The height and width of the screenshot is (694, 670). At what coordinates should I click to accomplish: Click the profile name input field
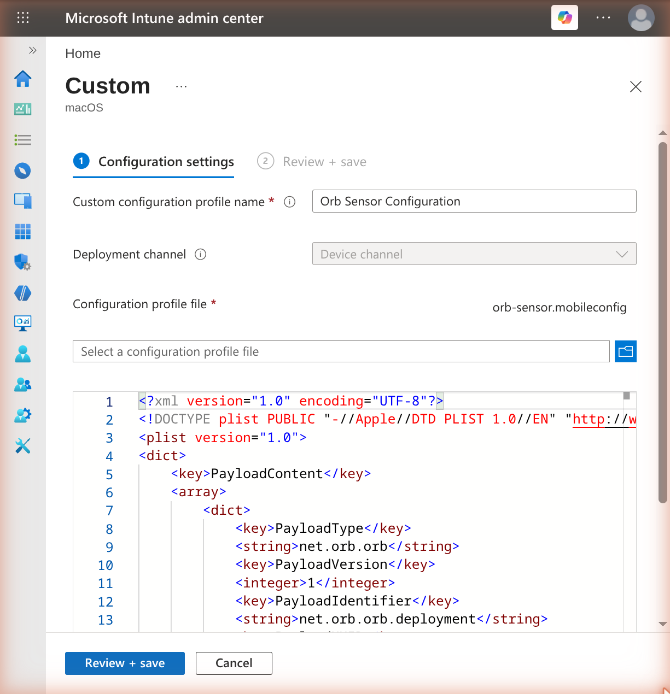click(x=474, y=201)
